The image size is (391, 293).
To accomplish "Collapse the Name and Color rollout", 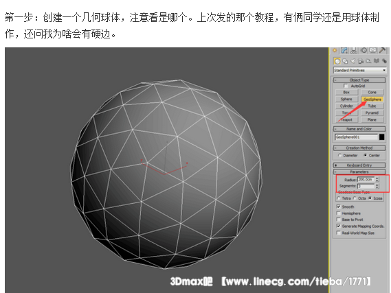I will pos(359,129).
